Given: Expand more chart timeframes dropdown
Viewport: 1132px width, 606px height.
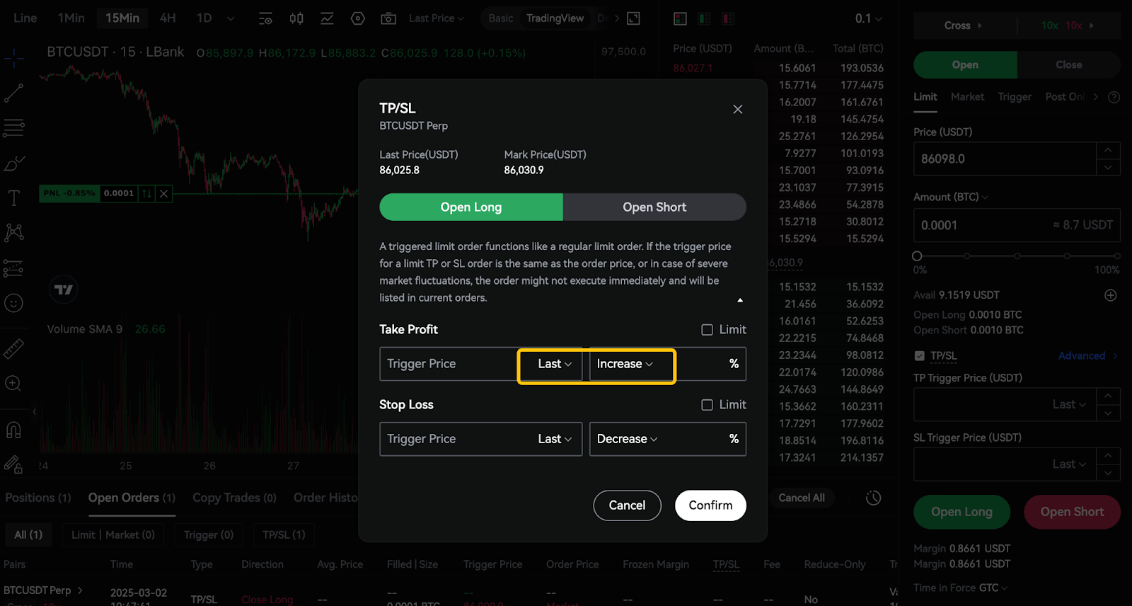Looking at the screenshot, I should pyautogui.click(x=231, y=18).
